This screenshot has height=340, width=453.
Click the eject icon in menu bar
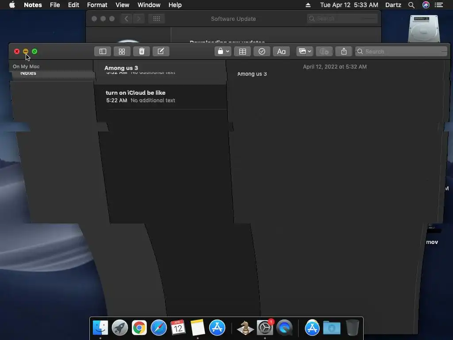(308, 5)
